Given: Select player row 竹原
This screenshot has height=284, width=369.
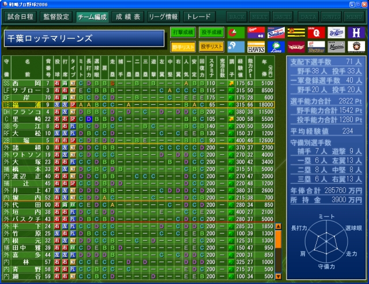Looking at the screenshot, I should point(138,233).
